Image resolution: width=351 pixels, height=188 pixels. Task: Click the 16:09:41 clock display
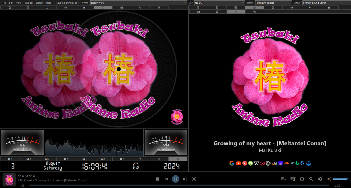point(95,166)
